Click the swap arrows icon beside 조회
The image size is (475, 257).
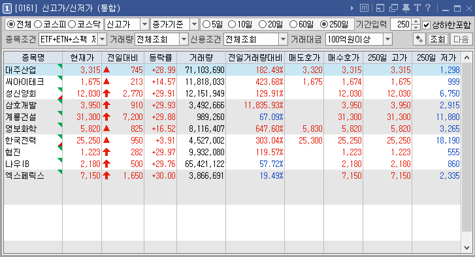419,39
